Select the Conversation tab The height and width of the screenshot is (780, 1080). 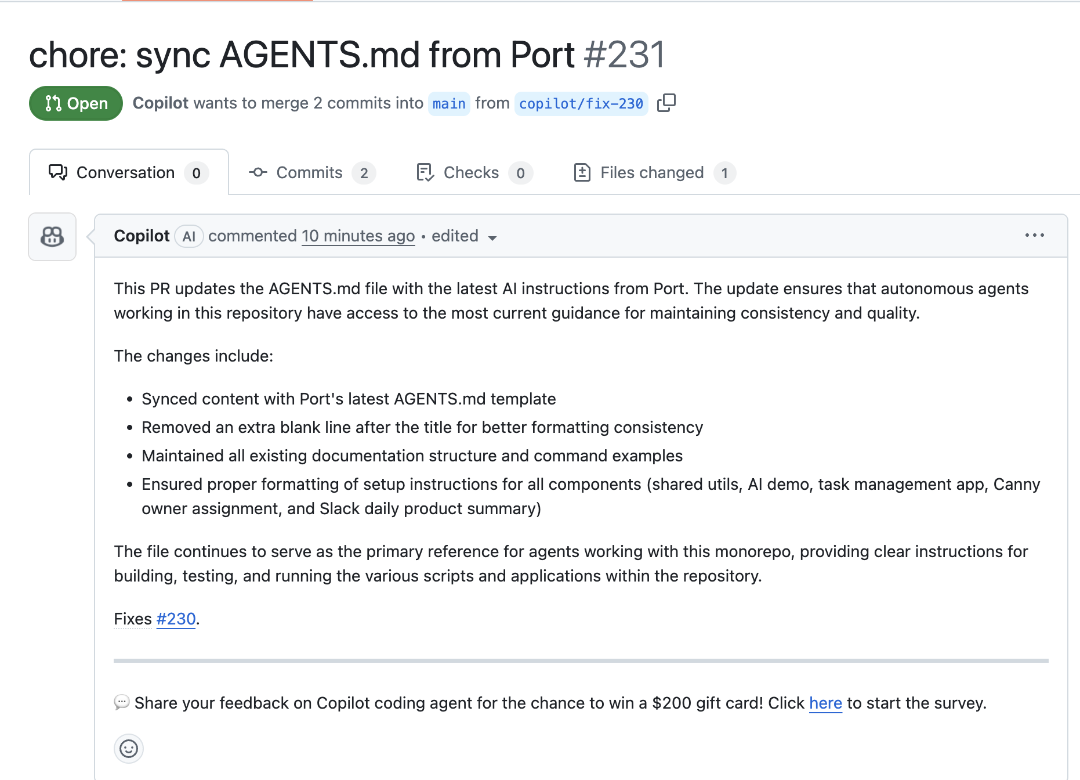pos(126,172)
